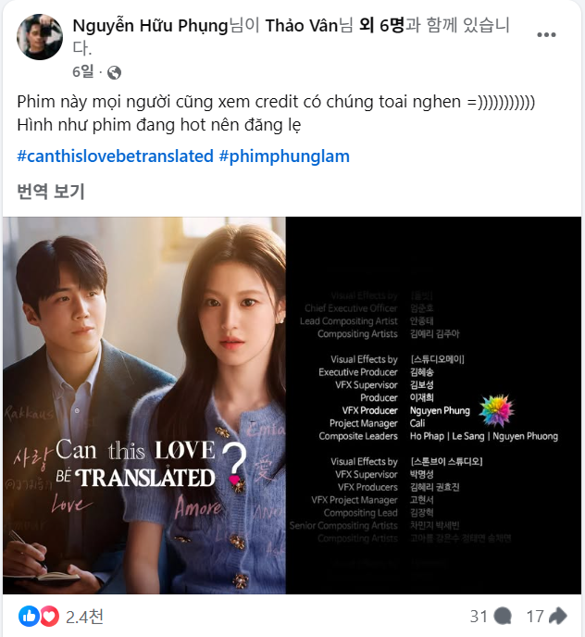Open the VFX credits image
This screenshot has height=637, width=585.
click(433, 406)
